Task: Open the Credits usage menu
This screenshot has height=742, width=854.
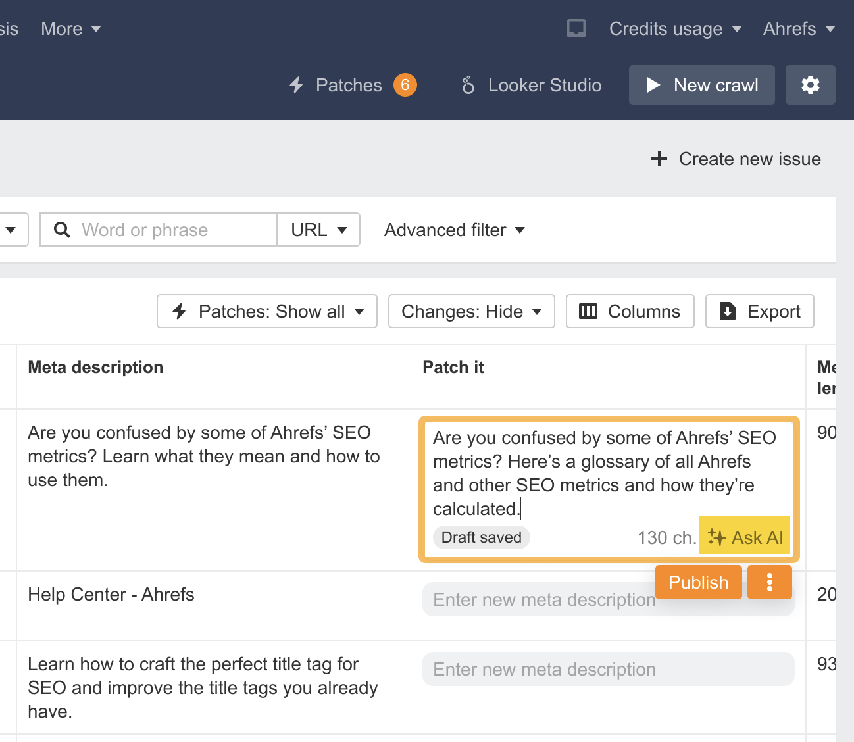Action: coord(675,28)
